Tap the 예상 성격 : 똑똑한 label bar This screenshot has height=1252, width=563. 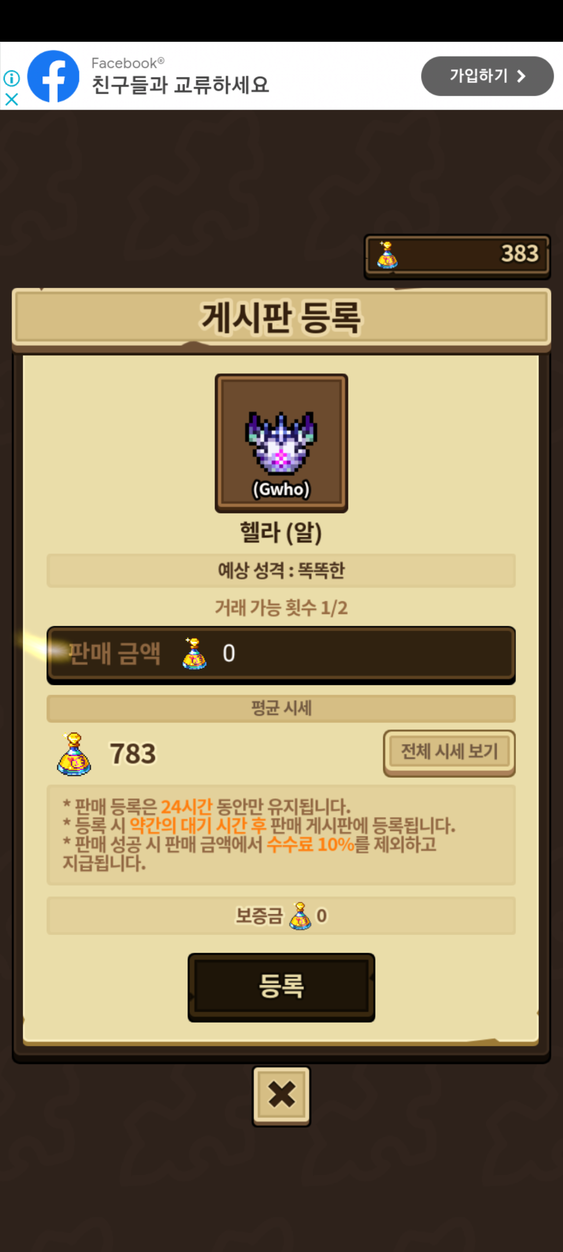coord(281,571)
